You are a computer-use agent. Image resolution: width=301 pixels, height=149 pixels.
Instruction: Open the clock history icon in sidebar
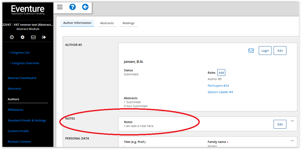pyautogui.click(x=12, y=37)
